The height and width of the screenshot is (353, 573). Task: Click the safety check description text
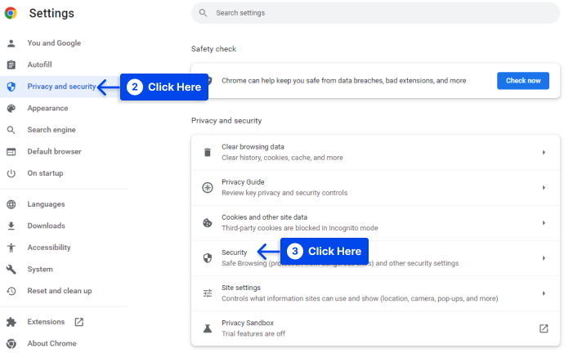[343, 81]
